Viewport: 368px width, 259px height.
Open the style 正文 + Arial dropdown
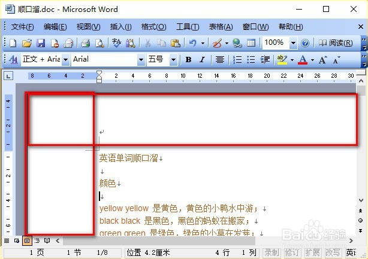[66, 59]
